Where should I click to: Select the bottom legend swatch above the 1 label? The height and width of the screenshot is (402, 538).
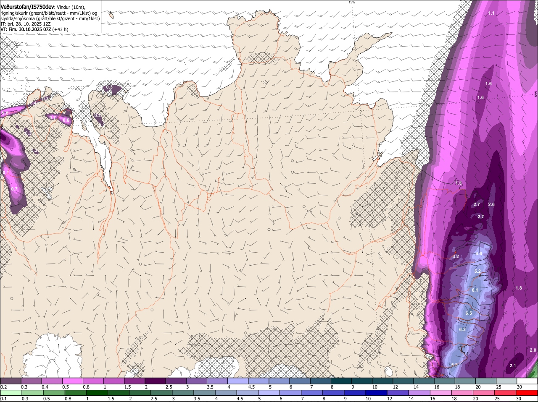pyautogui.click(x=97, y=393)
